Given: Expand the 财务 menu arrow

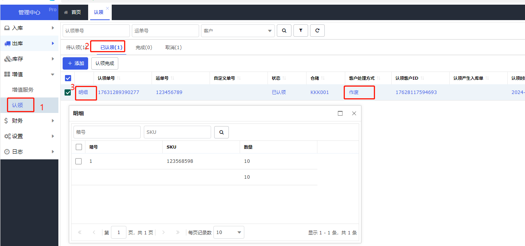Looking at the screenshot, I should click(53, 121).
